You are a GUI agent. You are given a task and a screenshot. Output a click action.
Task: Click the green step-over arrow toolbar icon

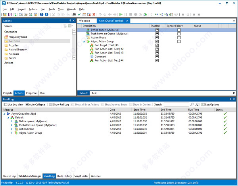(145, 14)
